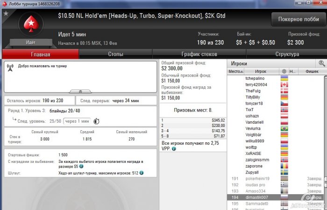
Task: Open the График стеков tab
Action: (199, 54)
